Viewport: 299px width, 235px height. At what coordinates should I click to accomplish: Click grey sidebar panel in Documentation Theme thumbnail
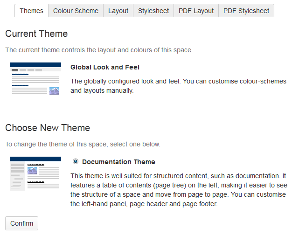click(17, 176)
